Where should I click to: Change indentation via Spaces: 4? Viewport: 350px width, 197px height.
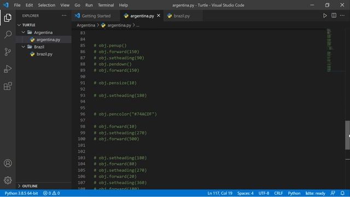tap(246, 193)
